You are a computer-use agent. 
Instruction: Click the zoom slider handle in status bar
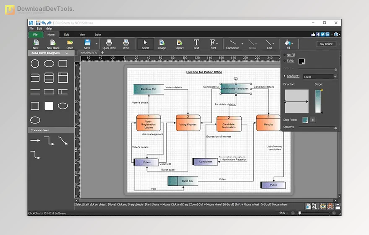299,213
